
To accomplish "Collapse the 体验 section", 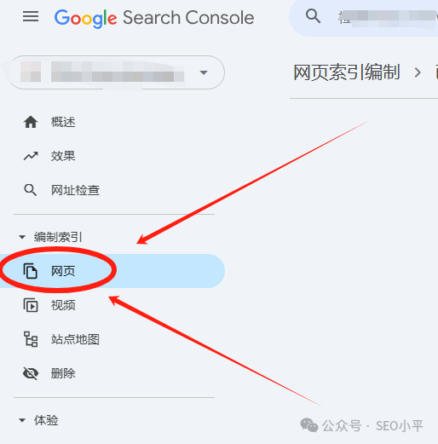I will (22, 420).
